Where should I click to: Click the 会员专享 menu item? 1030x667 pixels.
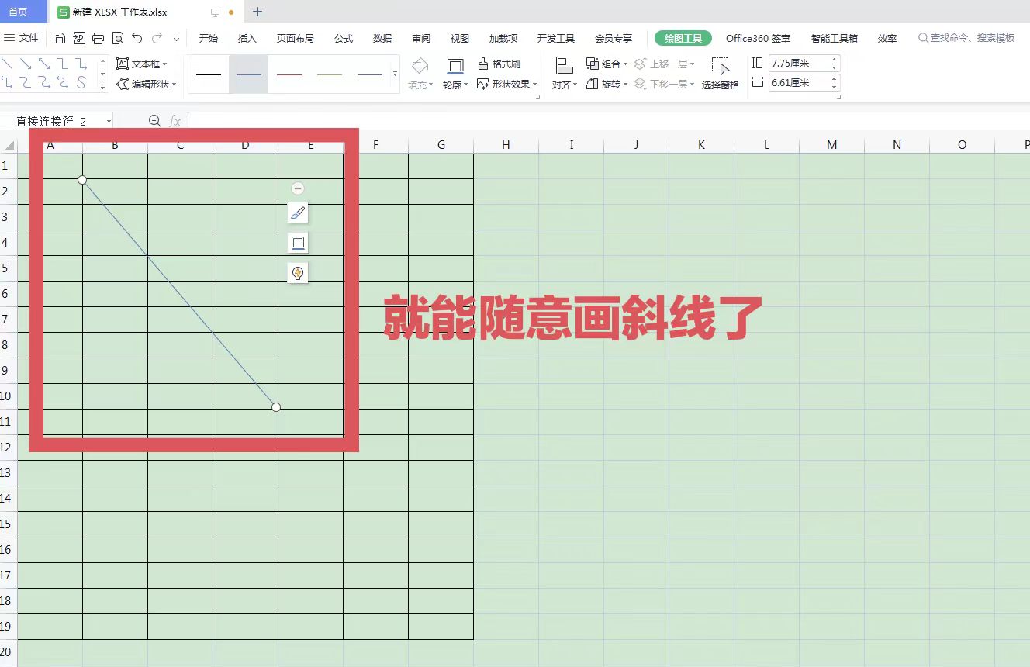click(x=614, y=37)
